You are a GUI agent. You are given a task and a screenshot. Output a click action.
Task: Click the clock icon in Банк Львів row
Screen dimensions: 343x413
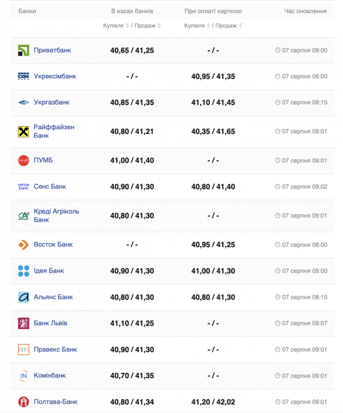(278, 323)
